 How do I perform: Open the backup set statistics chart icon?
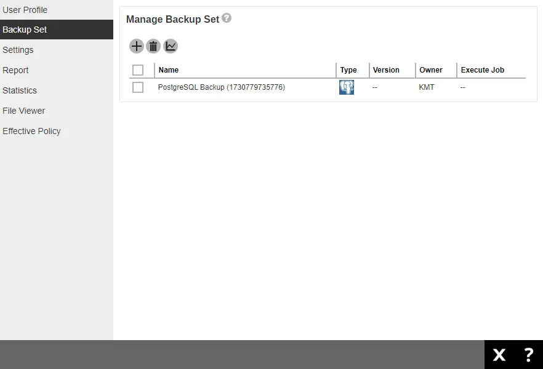click(x=171, y=46)
